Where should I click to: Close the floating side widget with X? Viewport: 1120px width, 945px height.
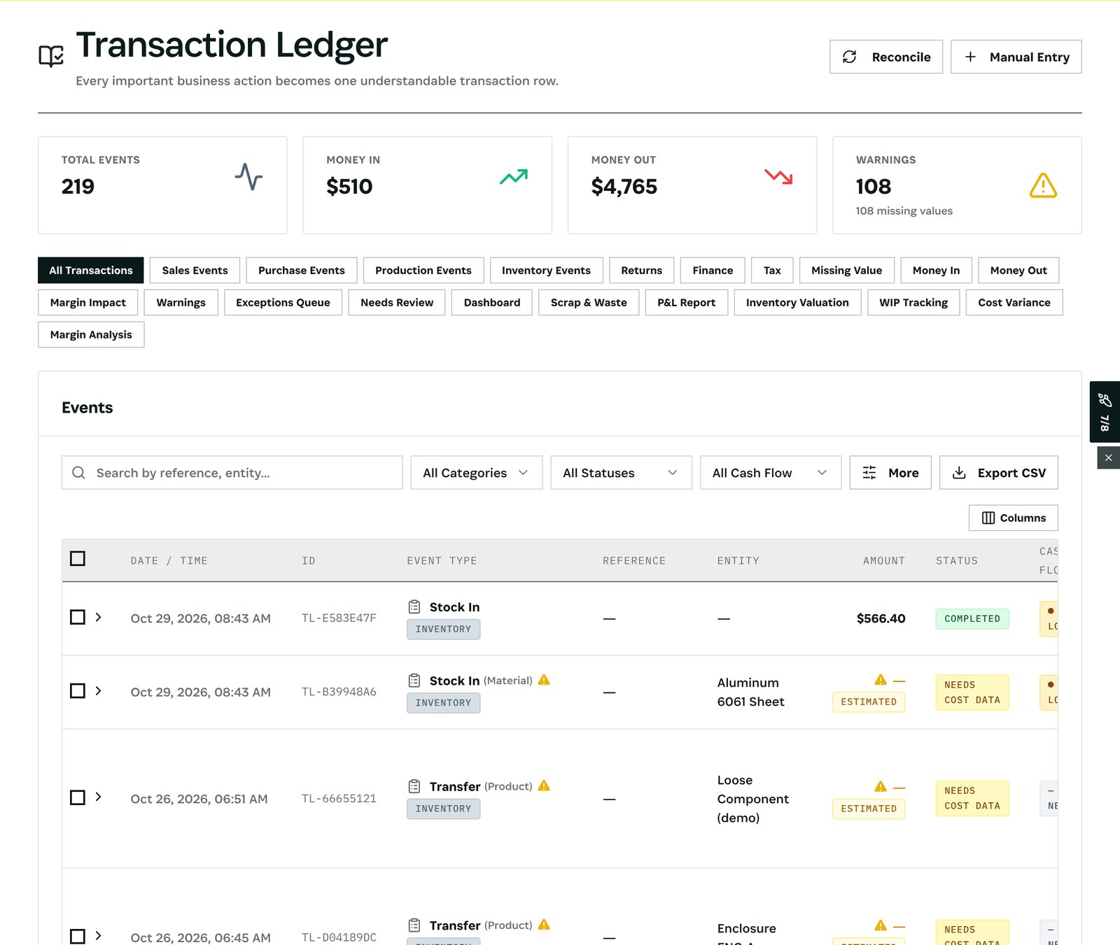click(1108, 458)
